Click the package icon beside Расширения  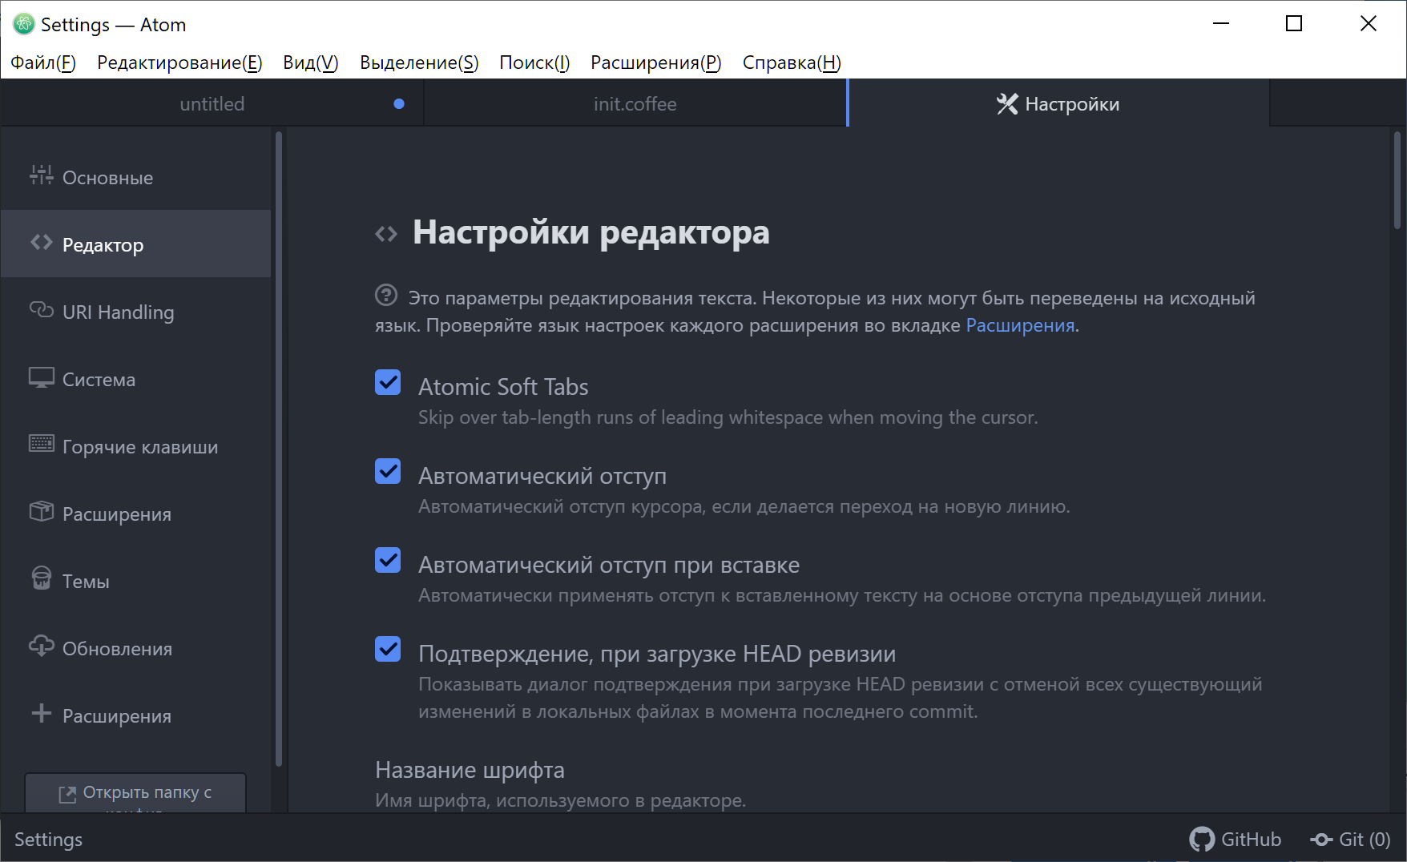(x=42, y=511)
